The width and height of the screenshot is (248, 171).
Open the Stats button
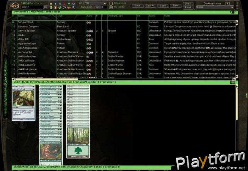[188, 4]
